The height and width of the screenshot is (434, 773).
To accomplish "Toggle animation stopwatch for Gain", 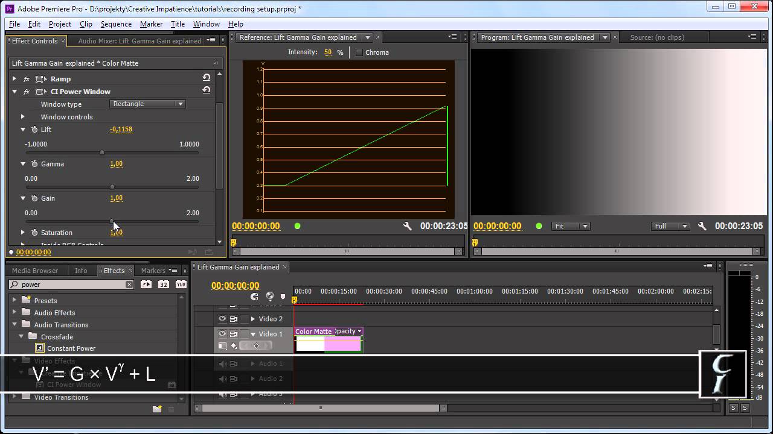I will pos(34,198).
